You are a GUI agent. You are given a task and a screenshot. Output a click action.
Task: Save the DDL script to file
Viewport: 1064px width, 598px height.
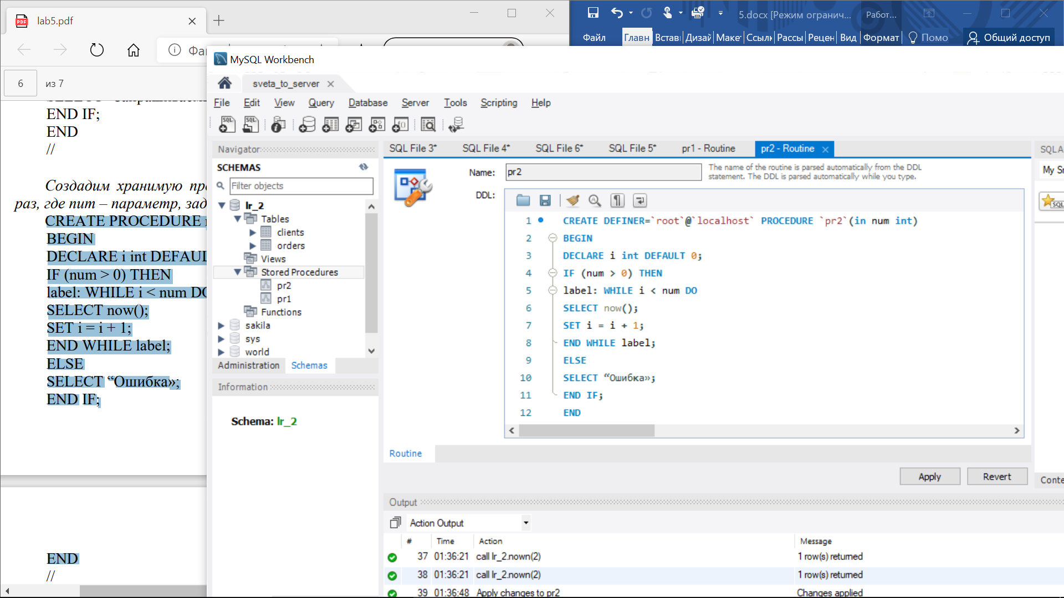(545, 200)
